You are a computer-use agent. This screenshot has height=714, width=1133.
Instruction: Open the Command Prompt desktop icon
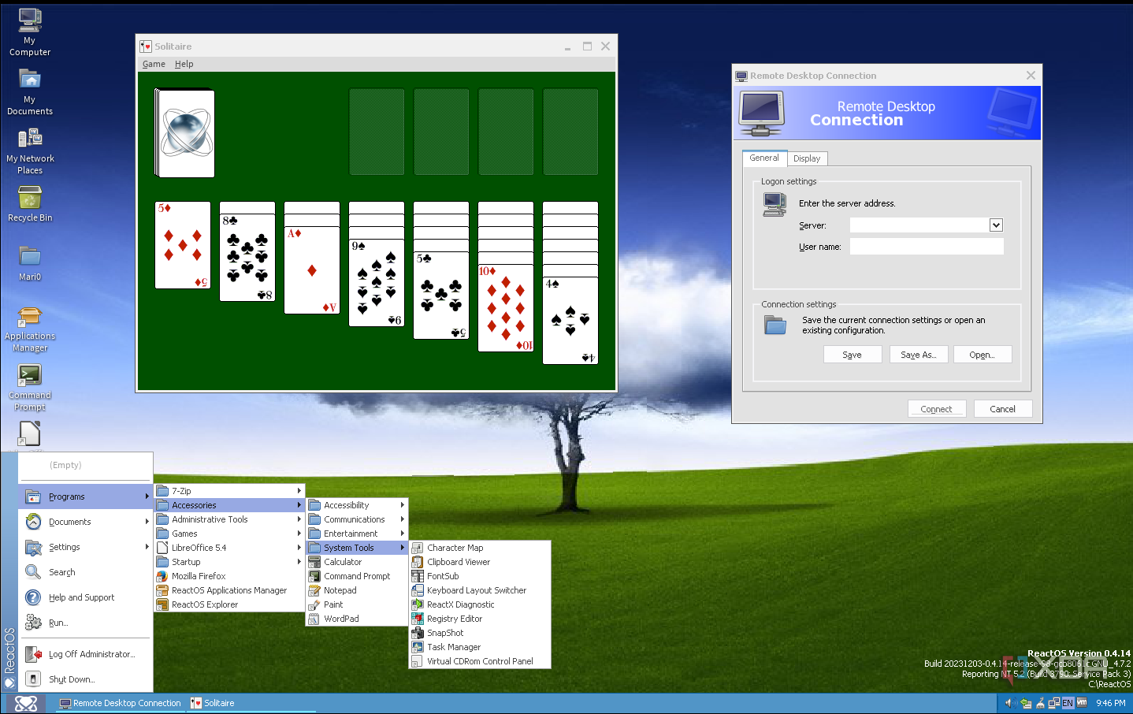point(29,377)
